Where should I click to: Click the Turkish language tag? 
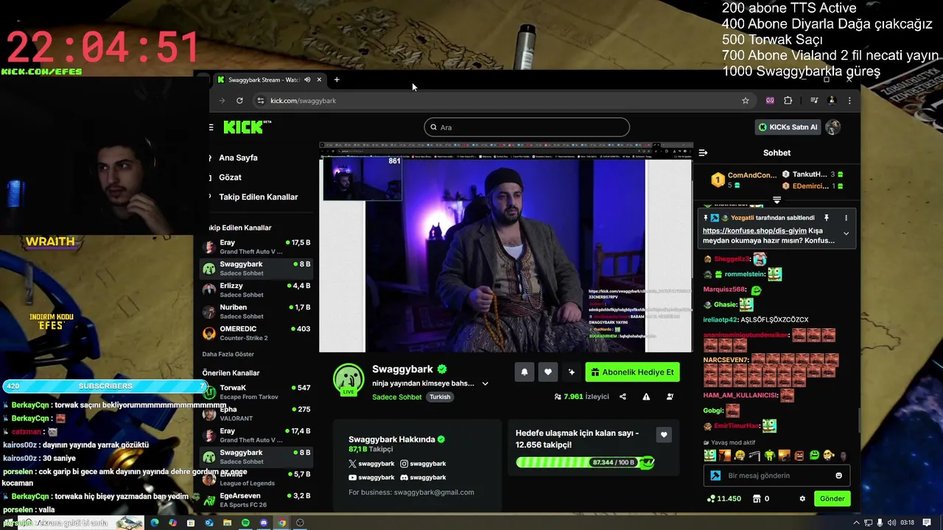(440, 397)
